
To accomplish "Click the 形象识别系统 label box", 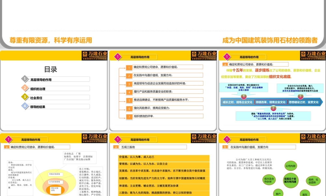I will (x=55, y=174).
